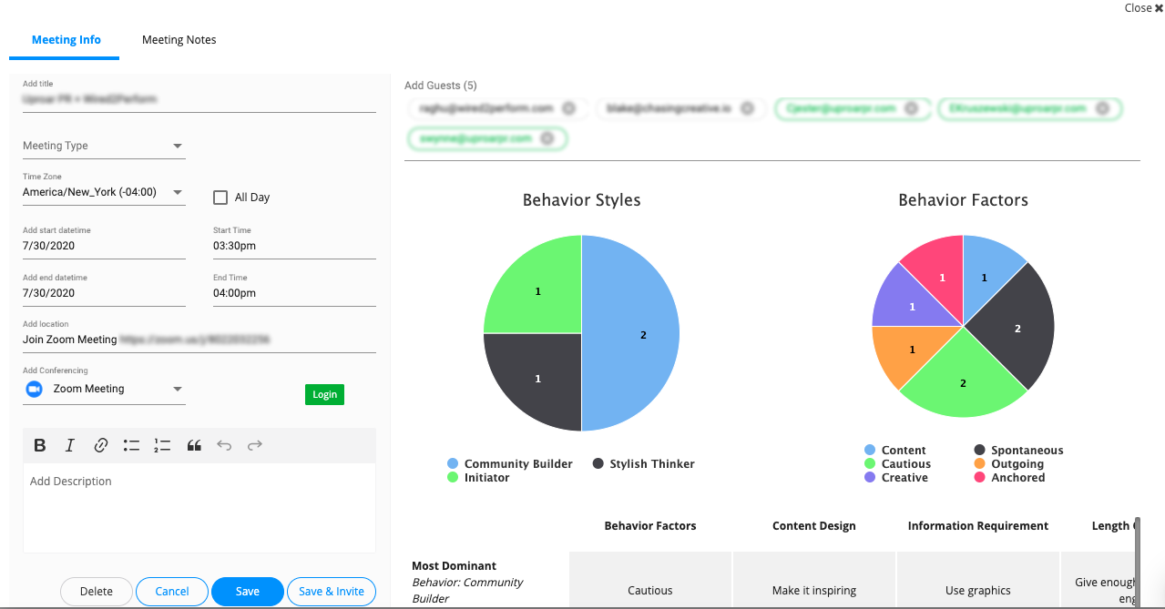Screen dimensions: 1165x609
Task: Apply numbered list formatting
Action: tap(162, 445)
